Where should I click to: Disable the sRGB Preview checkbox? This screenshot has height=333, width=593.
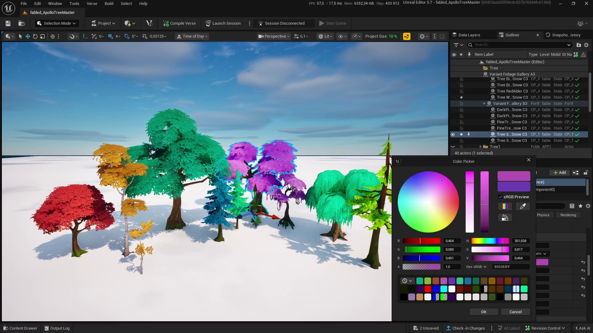point(501,197)
